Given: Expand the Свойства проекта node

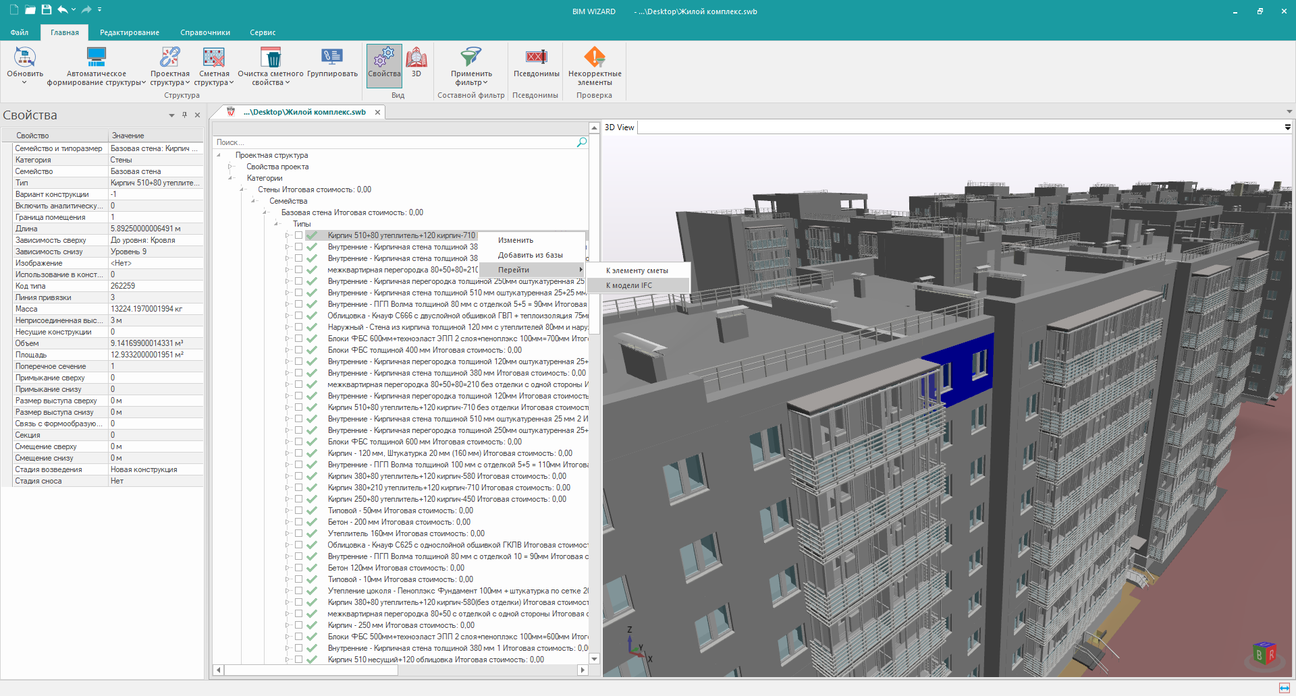Looking at the screenshot, I should click(230, 167).
